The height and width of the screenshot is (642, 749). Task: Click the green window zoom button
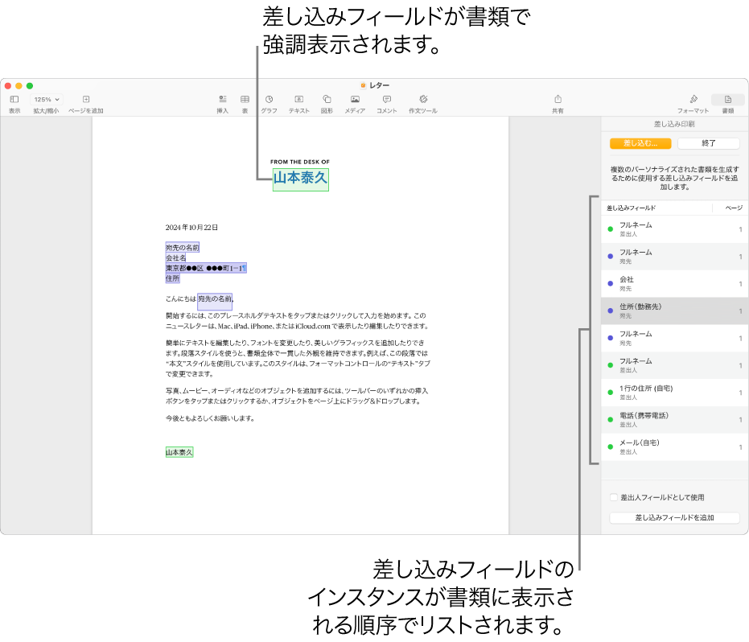point(30,85)
